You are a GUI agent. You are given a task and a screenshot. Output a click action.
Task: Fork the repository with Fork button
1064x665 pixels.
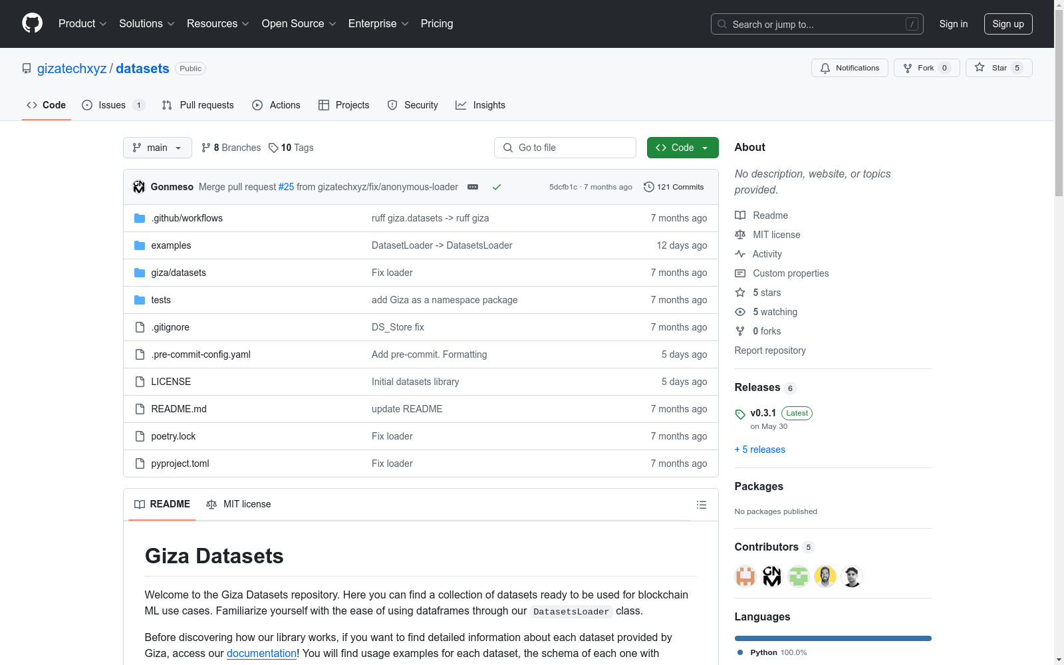pos(927,68)
